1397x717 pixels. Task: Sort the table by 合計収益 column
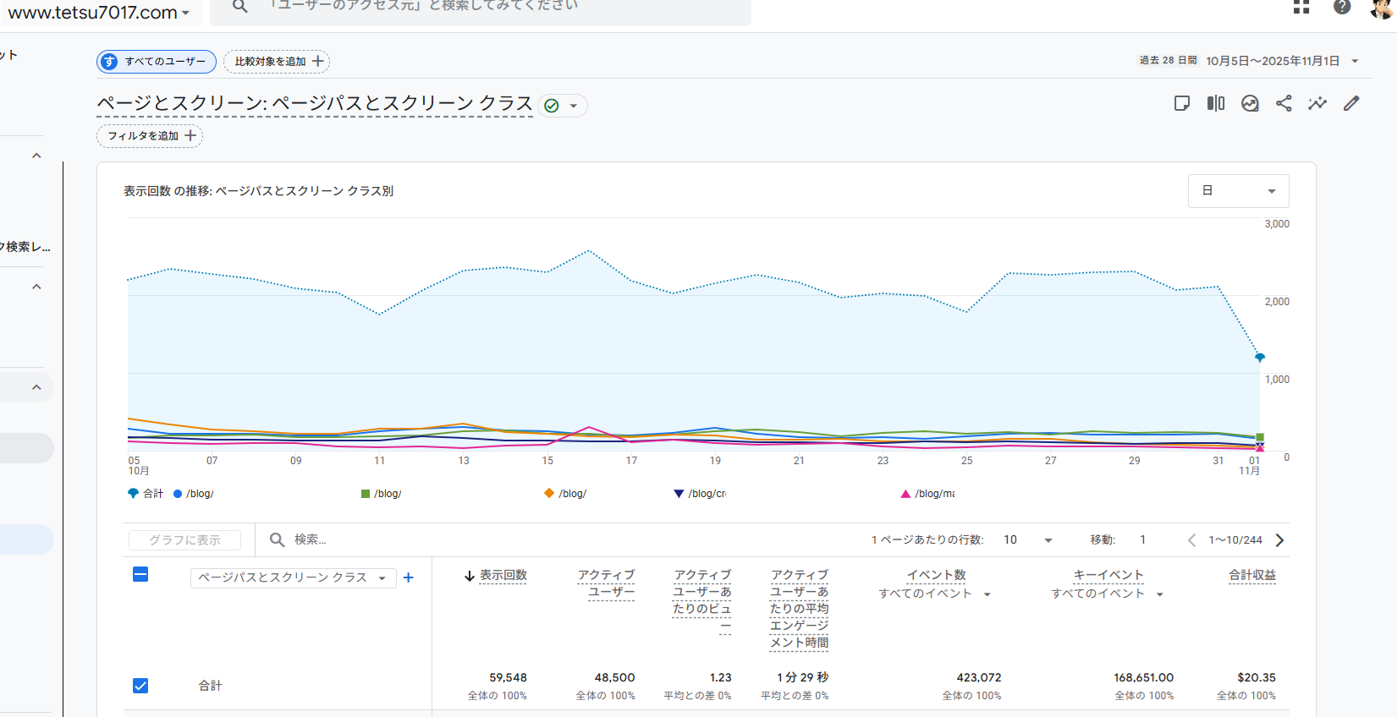(1251, 575)
